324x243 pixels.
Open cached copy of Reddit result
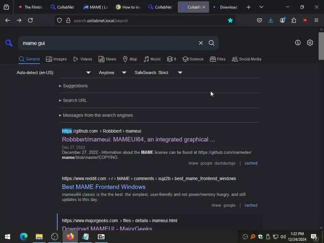click(x=251, y=205)
